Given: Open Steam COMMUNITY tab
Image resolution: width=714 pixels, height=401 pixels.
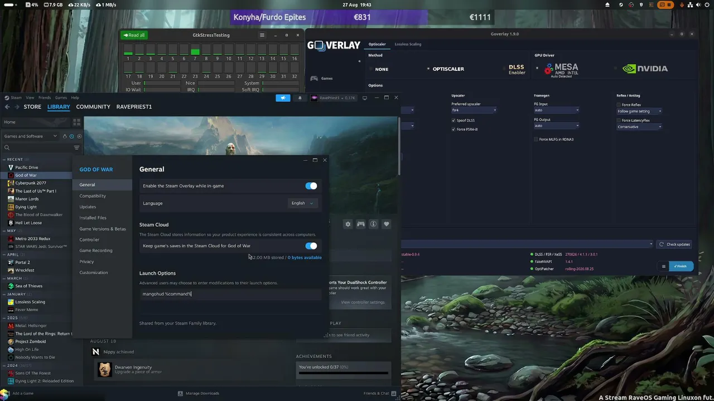Looking at the screenshot, I should point(93,106).
